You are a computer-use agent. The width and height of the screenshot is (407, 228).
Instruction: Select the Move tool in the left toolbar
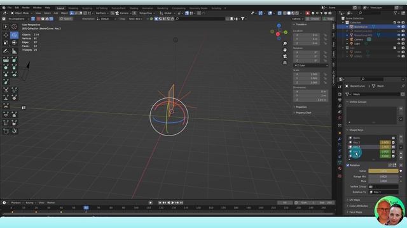6,35
